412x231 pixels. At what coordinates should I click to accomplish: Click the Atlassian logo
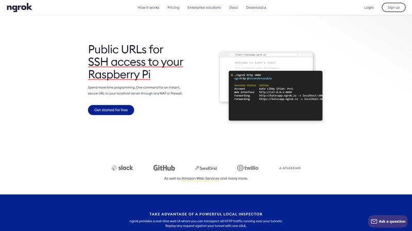[290, 168]
